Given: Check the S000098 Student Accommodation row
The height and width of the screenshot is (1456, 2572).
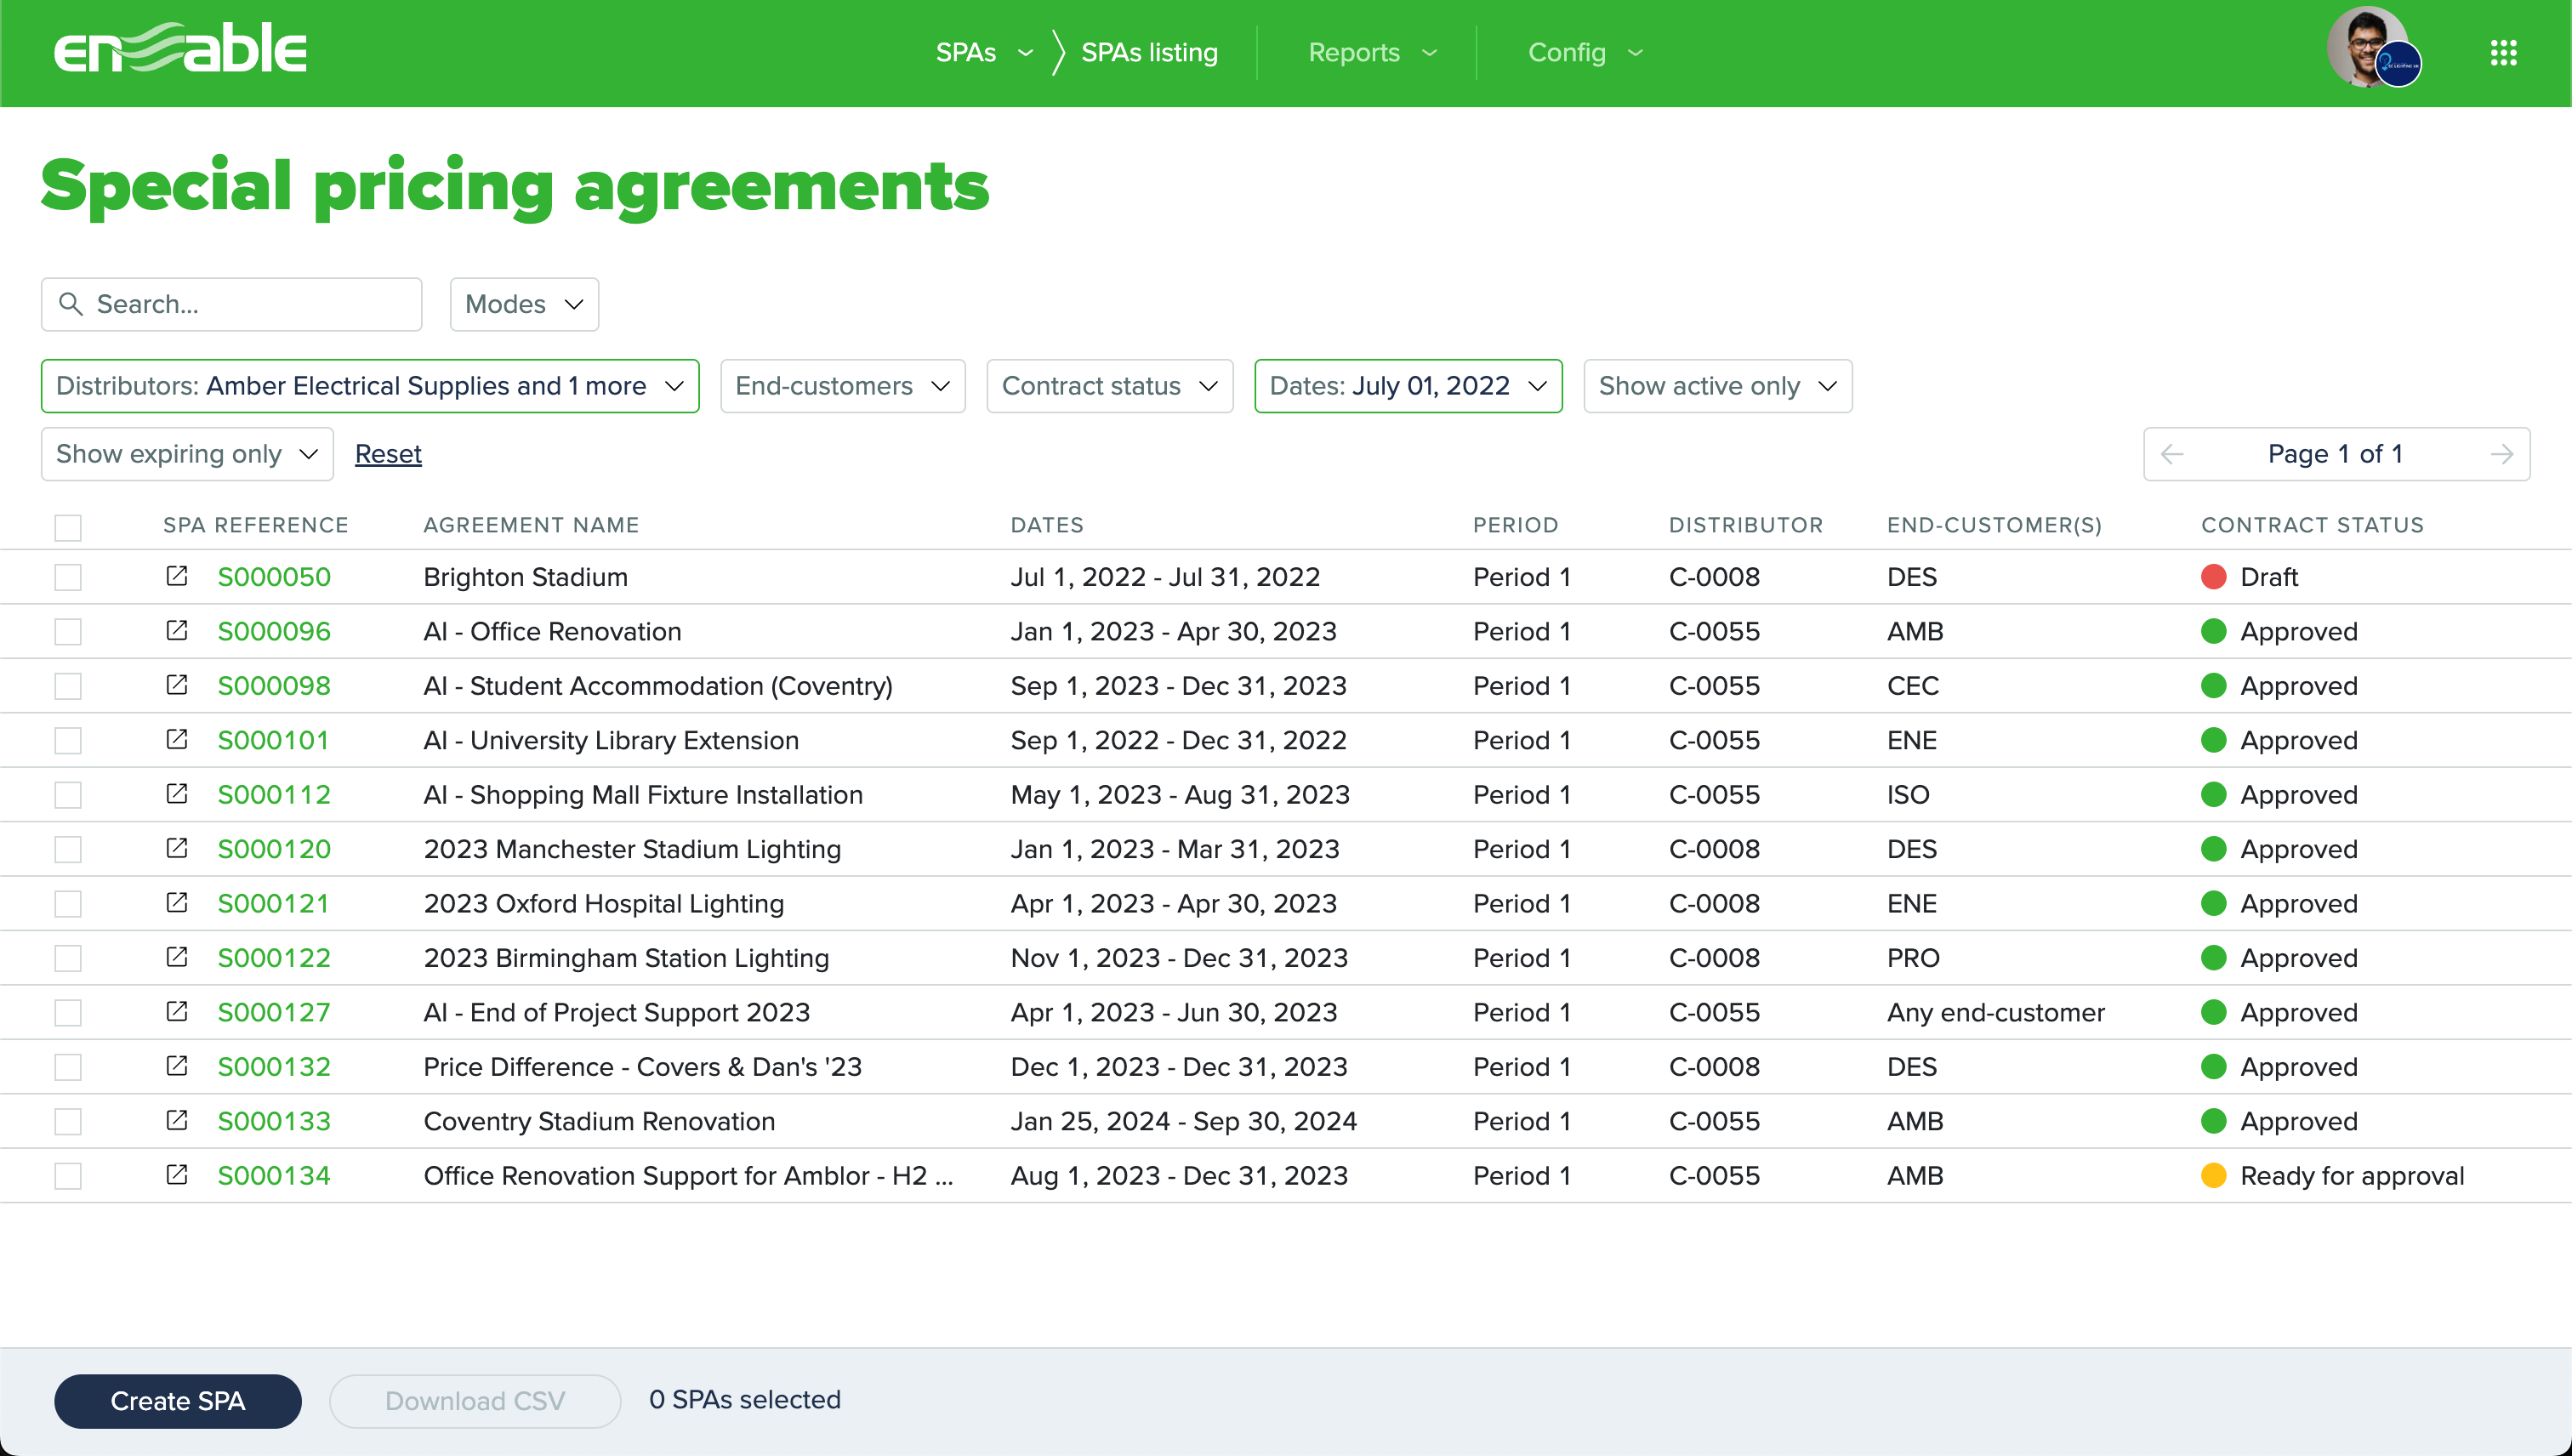Looking at the screenshot, I should tap(68, 686).
